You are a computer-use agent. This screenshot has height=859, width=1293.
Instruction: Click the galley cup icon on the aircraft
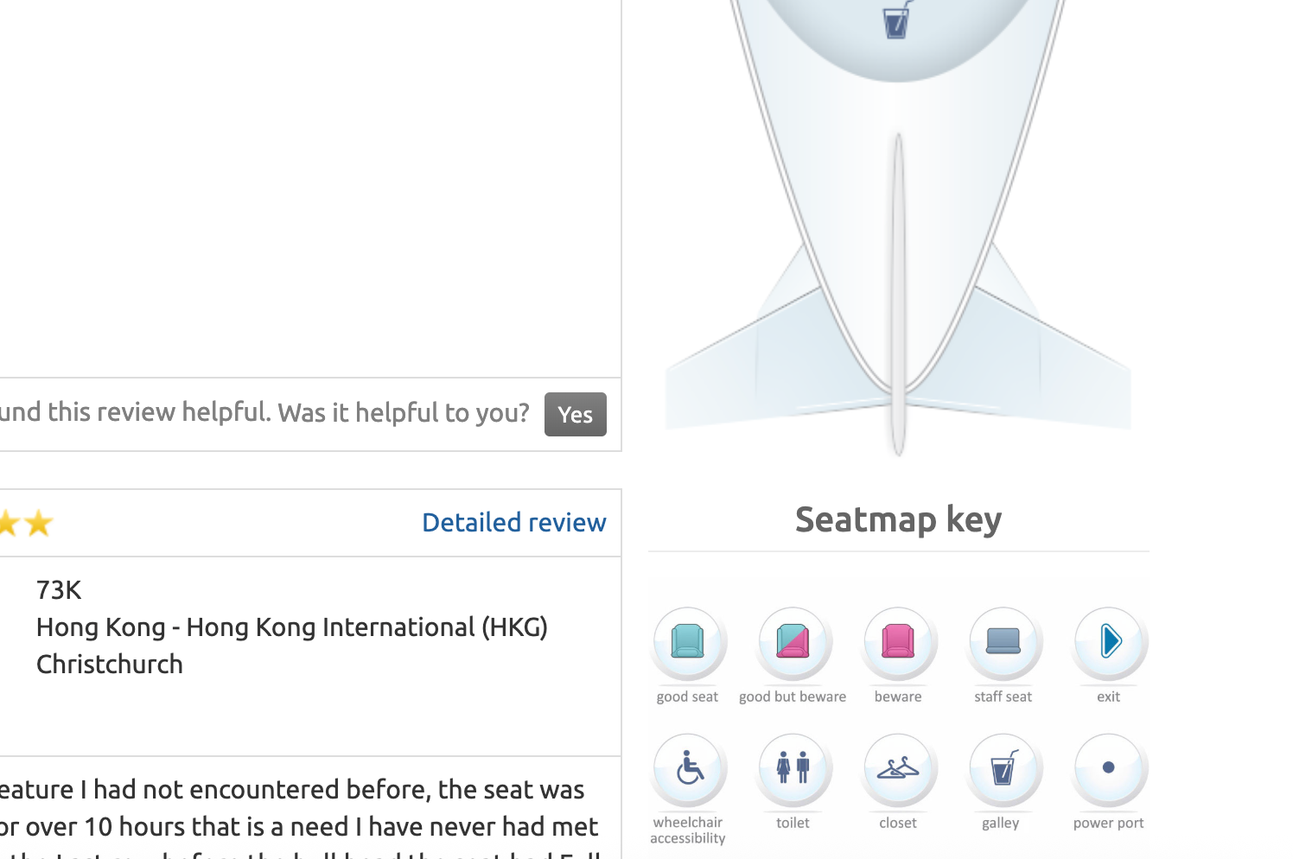(897, 22)
